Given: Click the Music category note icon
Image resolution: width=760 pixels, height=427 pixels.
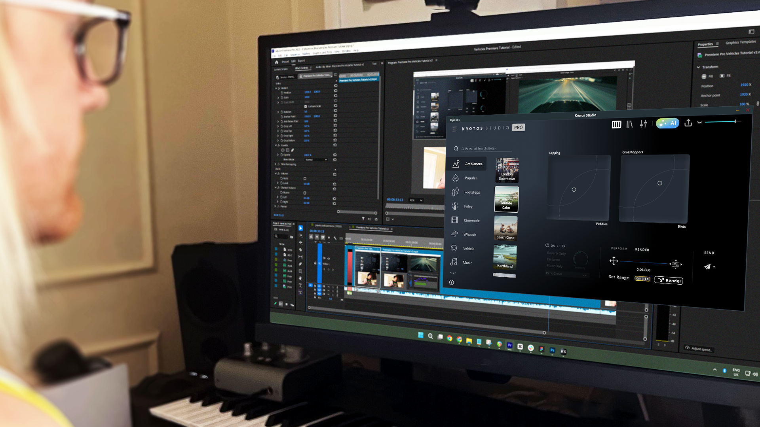Looking at the screenshot, I should tap(454, 262).
